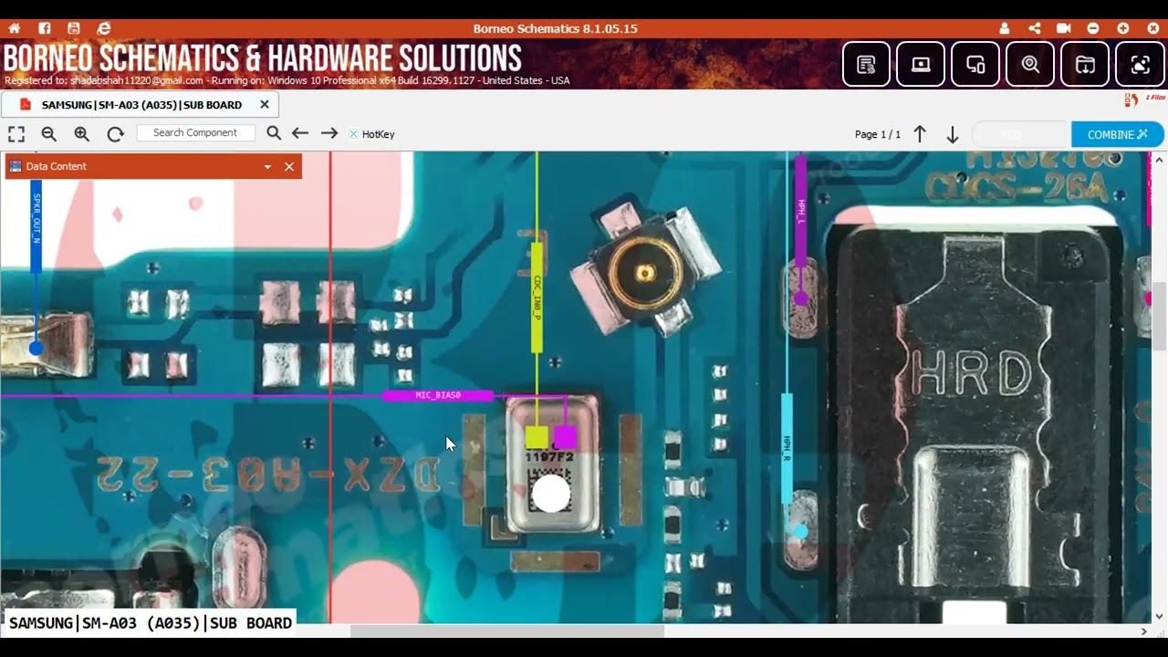Click the MIC_BIAS0 net label

[438, 396]
